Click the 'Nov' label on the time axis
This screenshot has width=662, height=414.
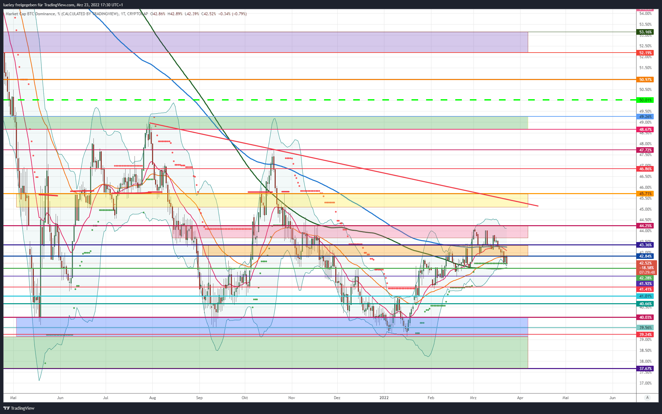(292, 398)
